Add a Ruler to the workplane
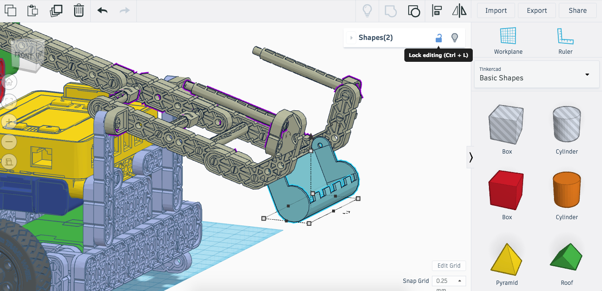 coord(565,40)
